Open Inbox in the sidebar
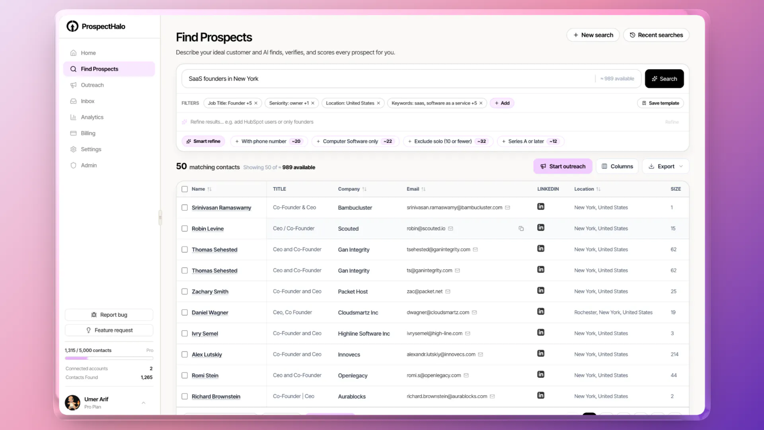This screenshot has width=764, height=430. click(x=109, y=101)
